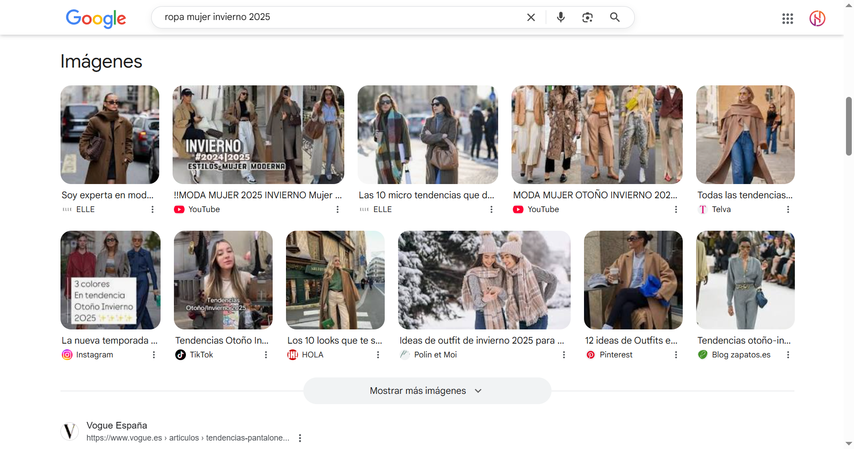This screenshot has width=854, height=449.
Task: Open "Tendencias Otoño In..." TikTok title link
Action: click(222, 341)
